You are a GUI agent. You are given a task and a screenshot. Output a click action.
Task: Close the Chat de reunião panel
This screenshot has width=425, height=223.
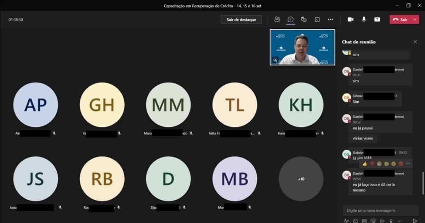[415, 42]
